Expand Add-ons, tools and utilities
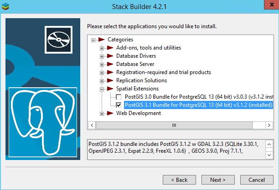279x190 pixels. pos(102,48)
